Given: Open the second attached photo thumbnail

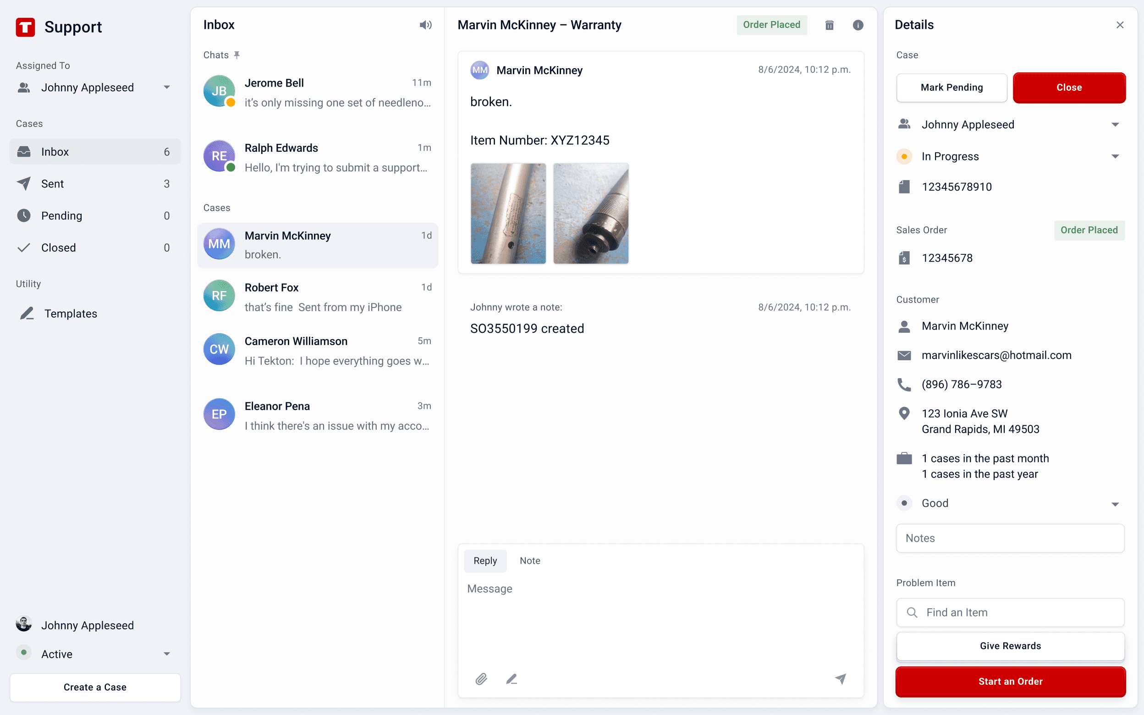Looking at the screenshot, I should 590,213.
